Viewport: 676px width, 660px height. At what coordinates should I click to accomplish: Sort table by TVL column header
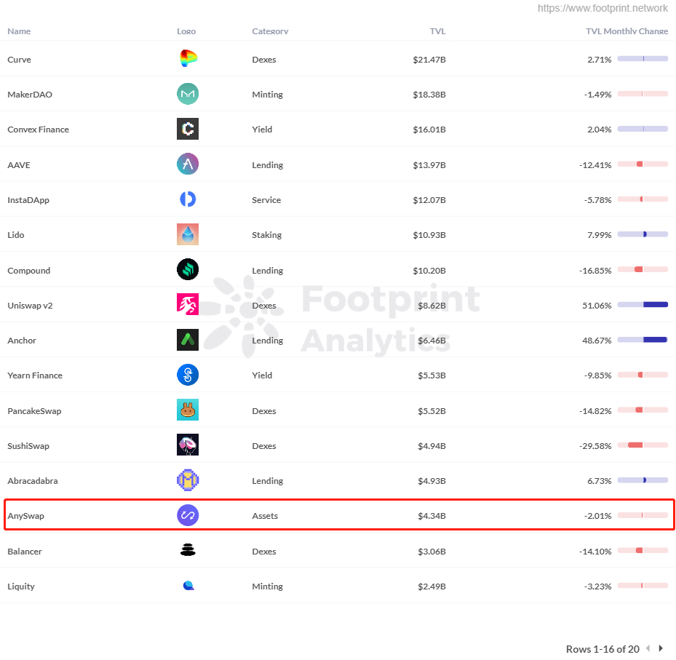click(x=437, y=31)
